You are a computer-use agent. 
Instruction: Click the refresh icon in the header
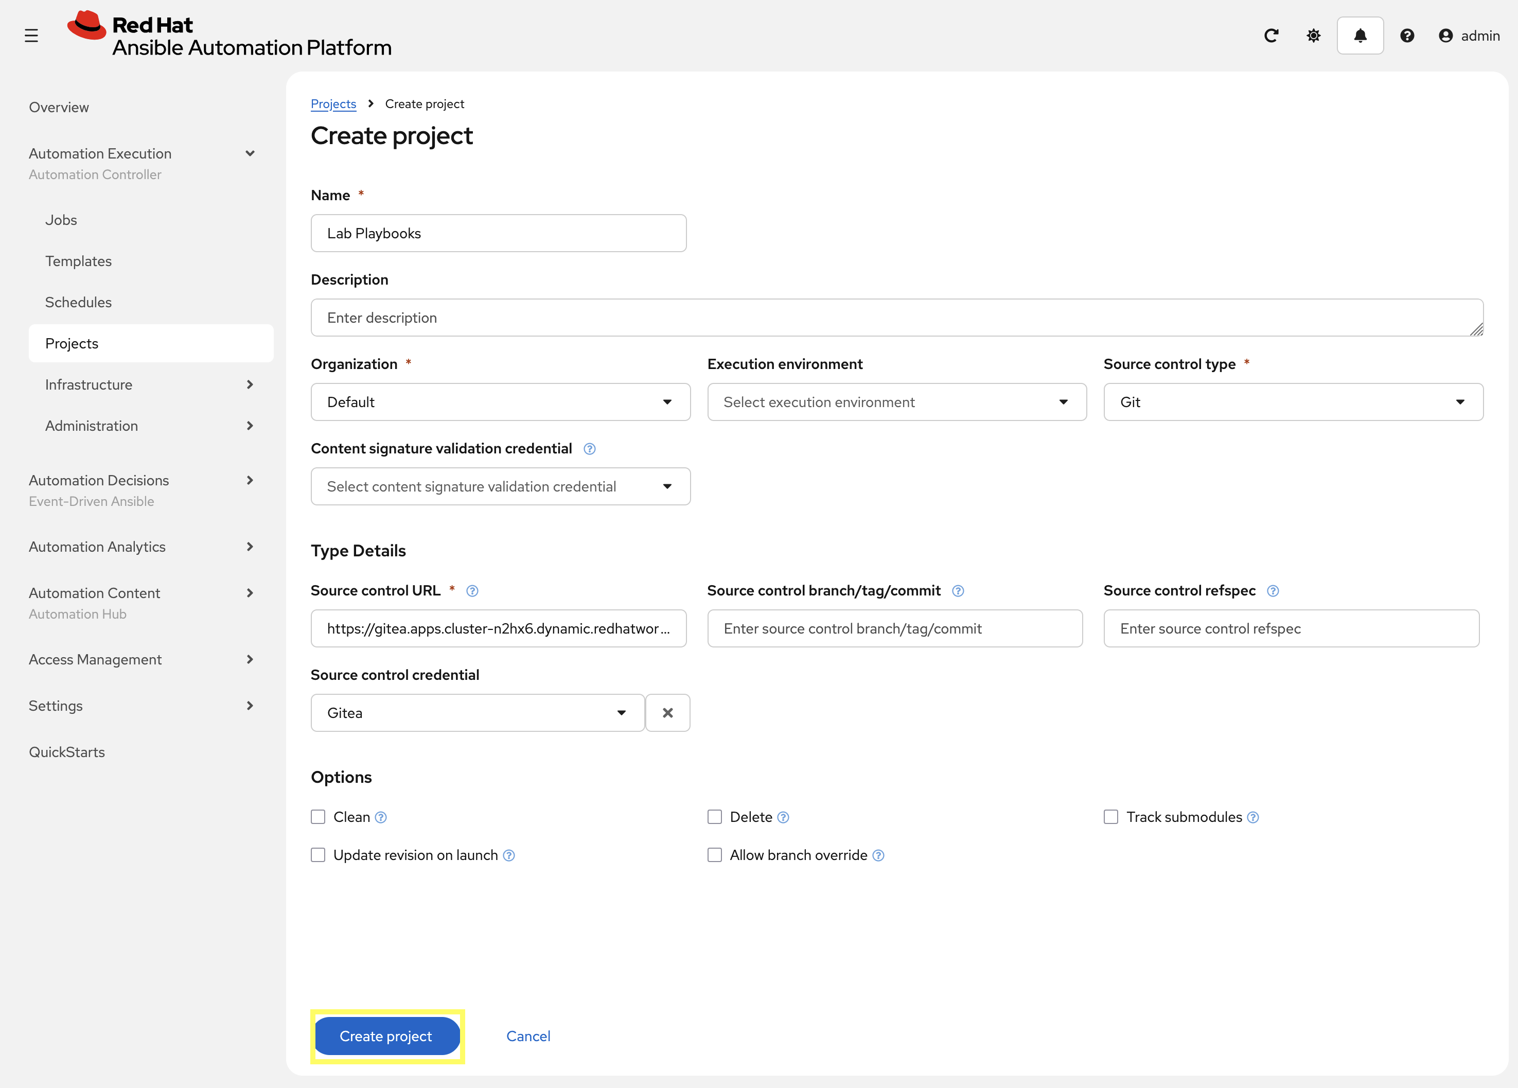(x=1271, y=36)
